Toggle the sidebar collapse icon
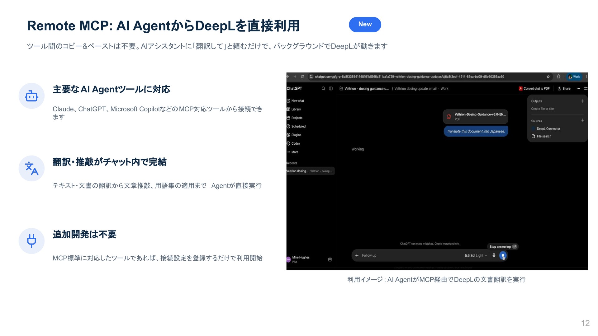The height and width of the screenshot is (336, 598). pos(331,89)
